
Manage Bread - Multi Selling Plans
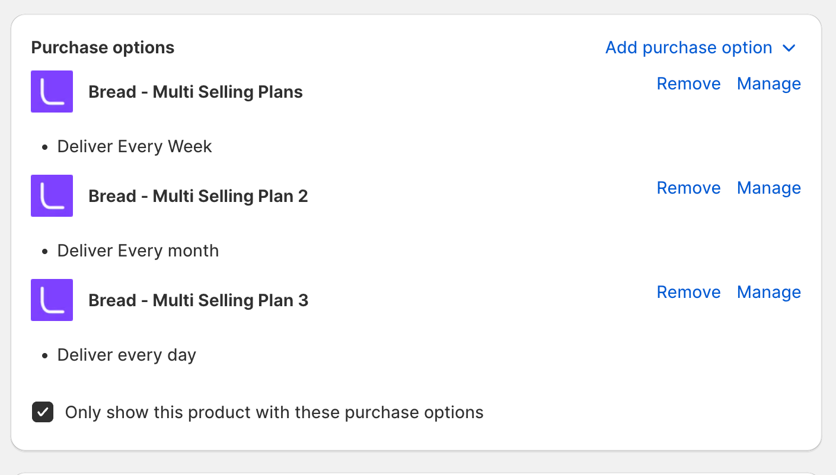pyautogui.click(x=768, y=84)
